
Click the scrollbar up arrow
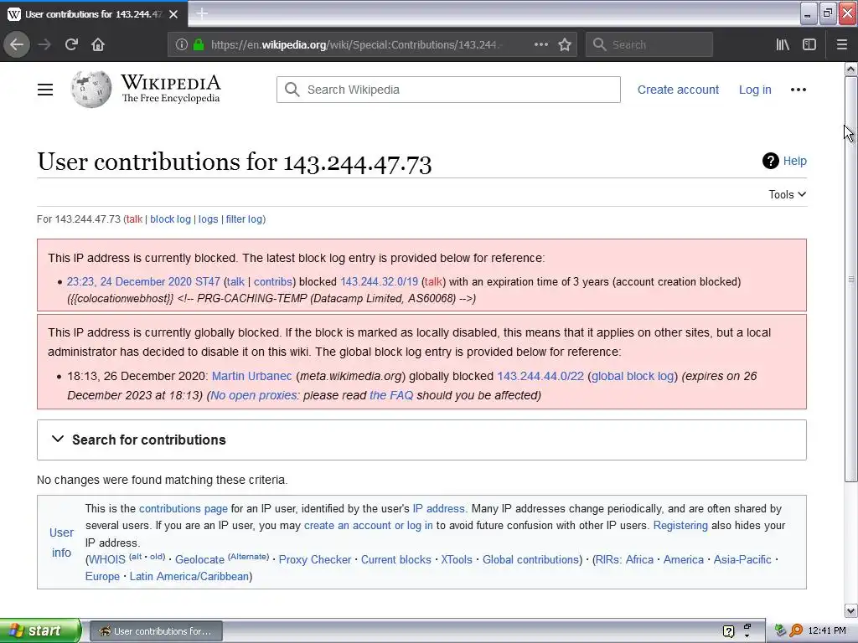coord(851,69)
